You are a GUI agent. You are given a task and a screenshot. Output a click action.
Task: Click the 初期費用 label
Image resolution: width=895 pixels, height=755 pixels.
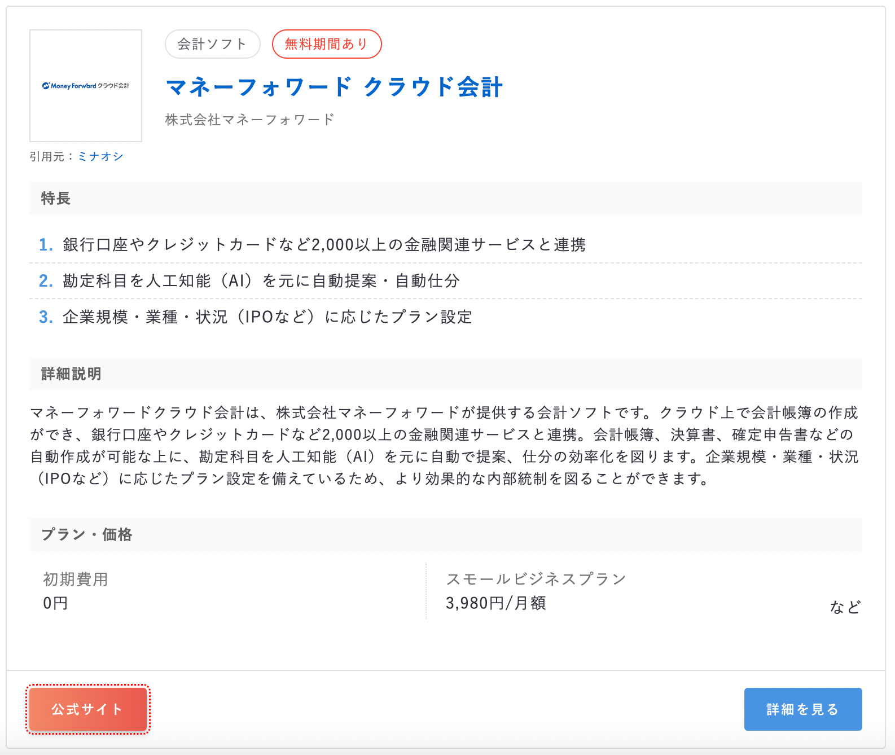pos(76,579)
